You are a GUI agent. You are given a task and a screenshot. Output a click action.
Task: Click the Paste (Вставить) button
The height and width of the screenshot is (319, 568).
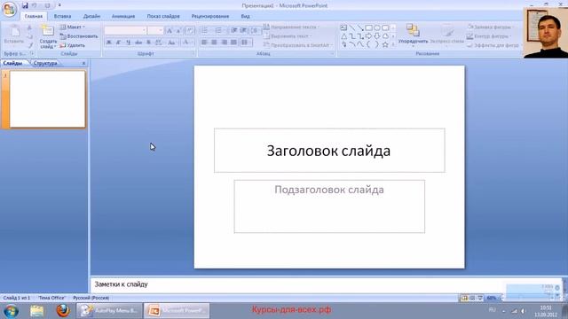tap(14, 35)
